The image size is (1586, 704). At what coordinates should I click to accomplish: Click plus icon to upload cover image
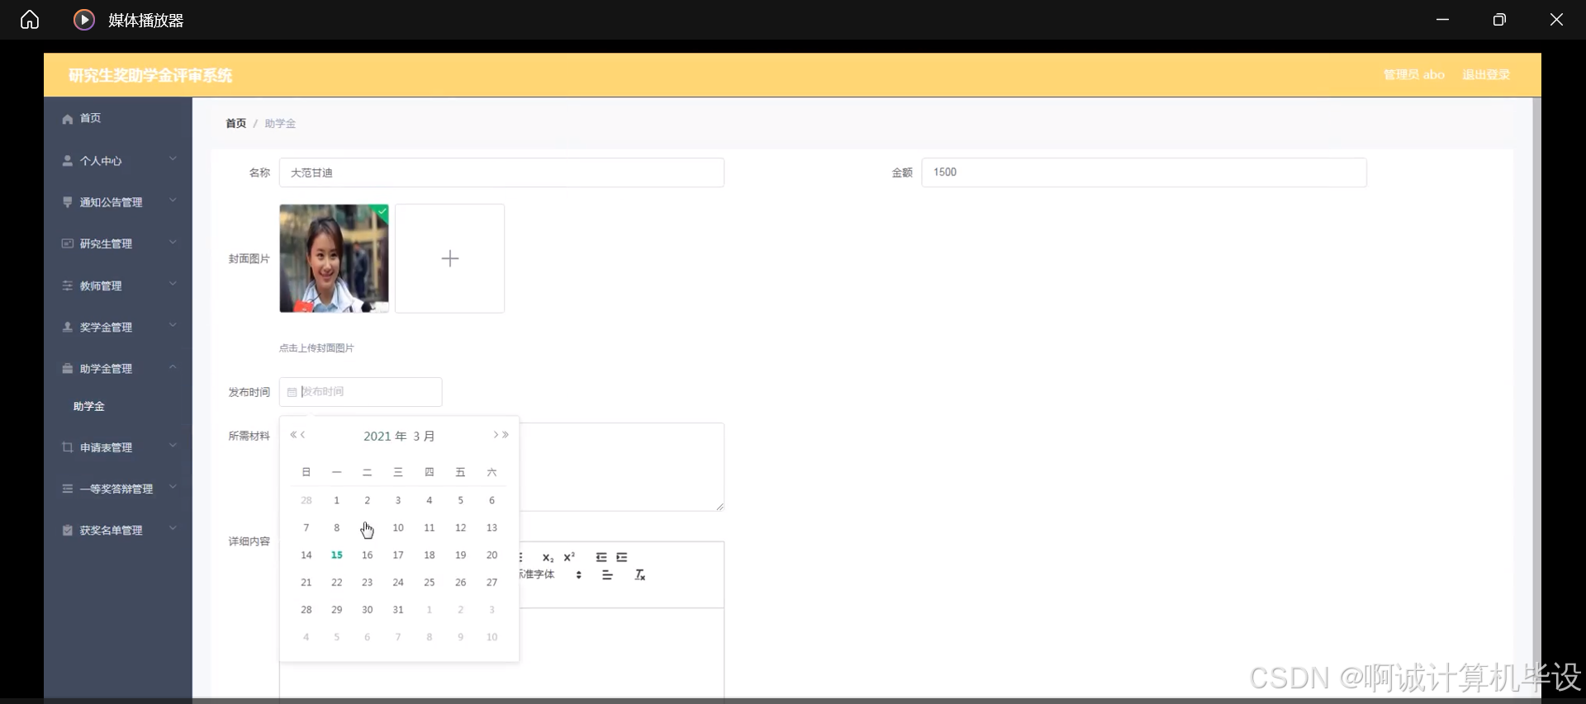click(x=449, y=258)
